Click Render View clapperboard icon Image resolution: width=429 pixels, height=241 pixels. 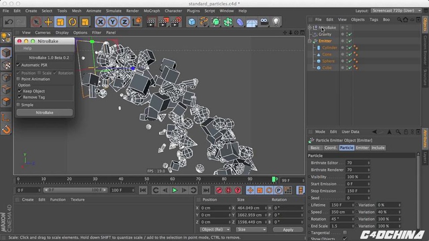(x=151, y=22)
